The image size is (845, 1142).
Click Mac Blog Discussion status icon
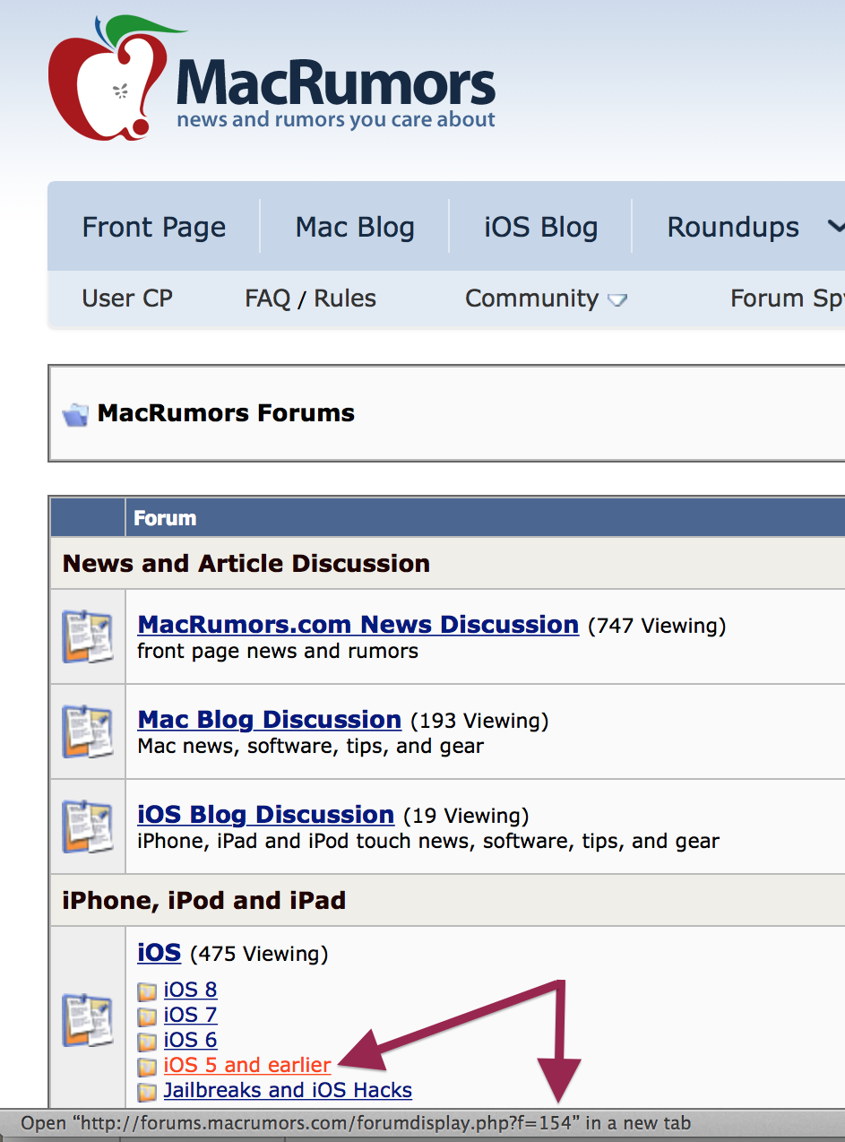87,731
